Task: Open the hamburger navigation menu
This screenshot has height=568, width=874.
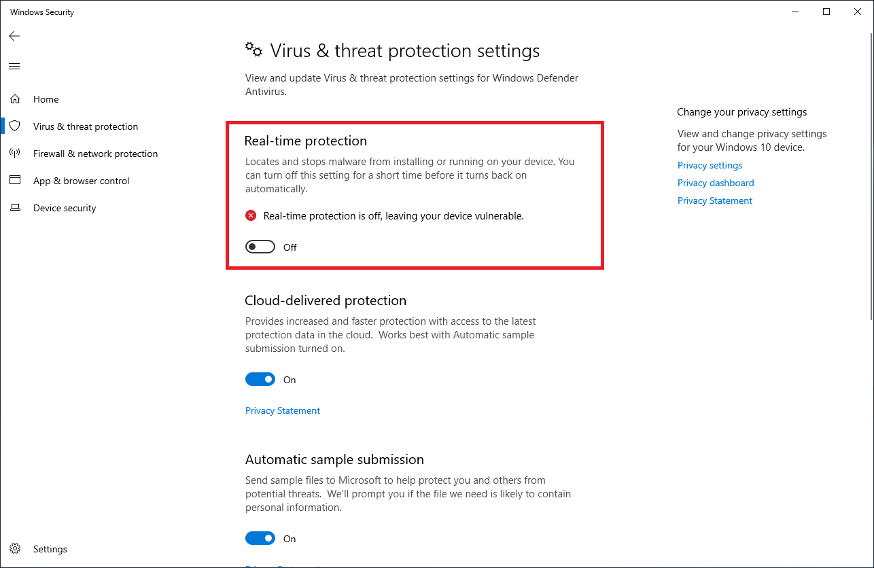Action: [14, 66]
